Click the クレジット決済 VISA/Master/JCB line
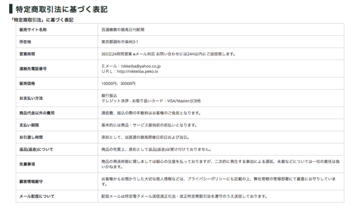Viewport: 363px width, 206px height. [x=151, y=101]
